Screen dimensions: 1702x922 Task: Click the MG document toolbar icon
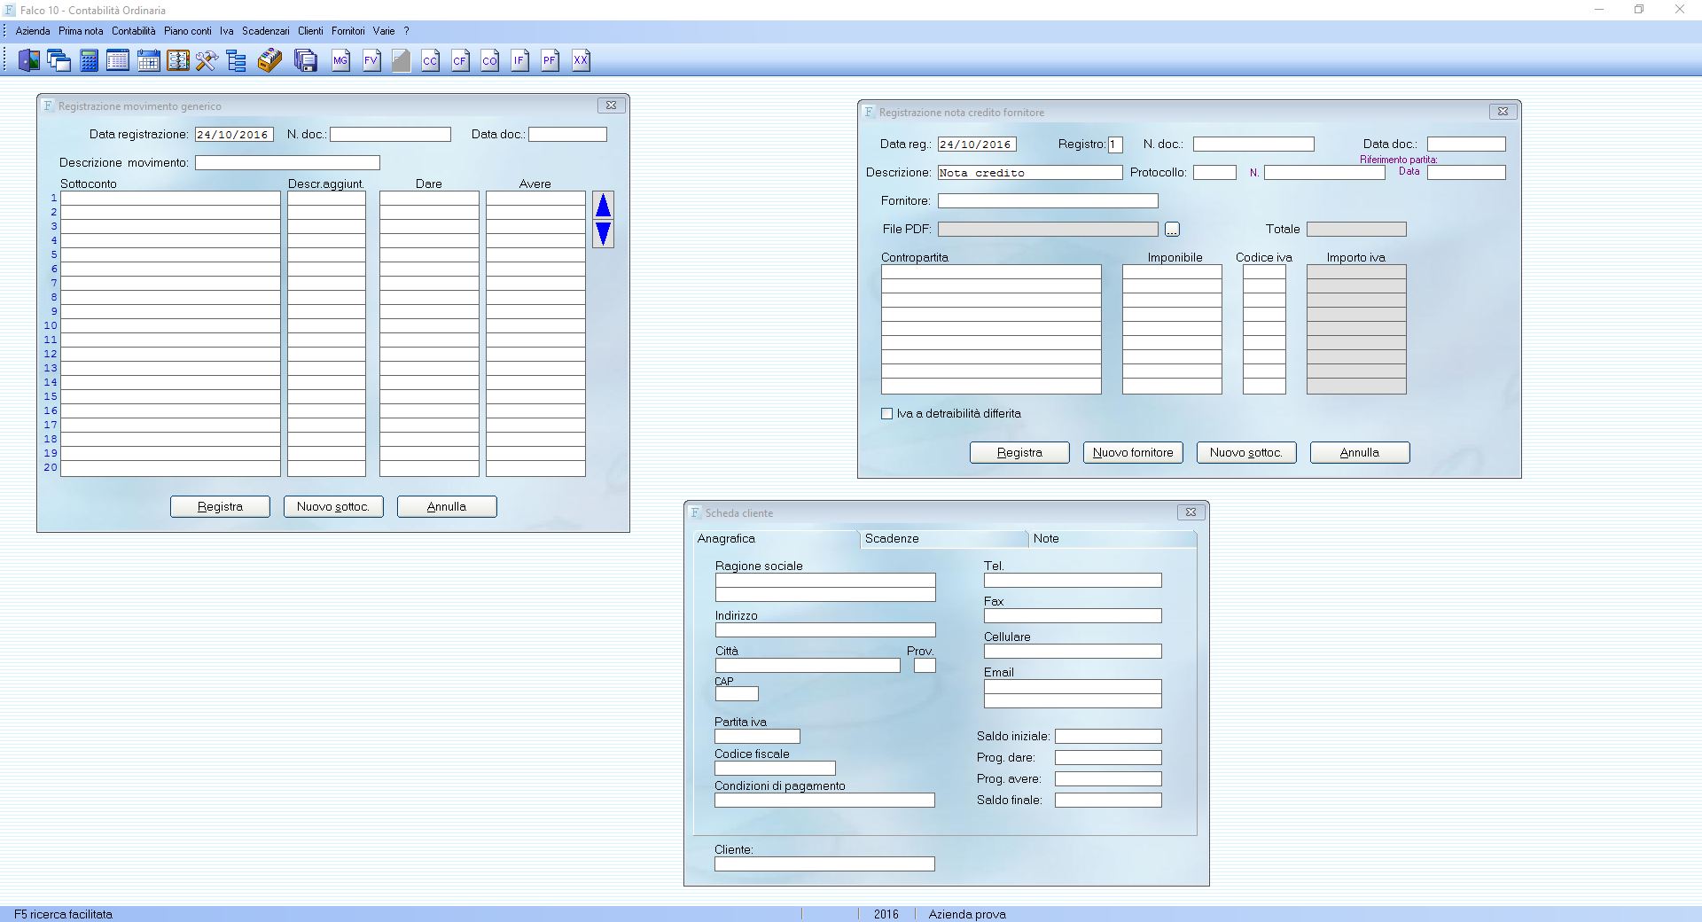coord(341,60)
